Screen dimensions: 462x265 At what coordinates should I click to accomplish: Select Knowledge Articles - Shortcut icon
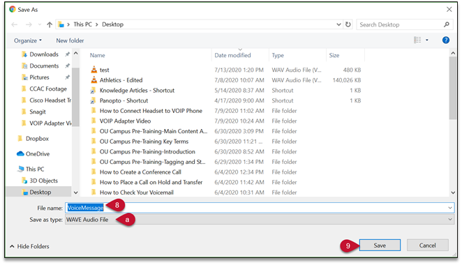click(x=93, y=91)
